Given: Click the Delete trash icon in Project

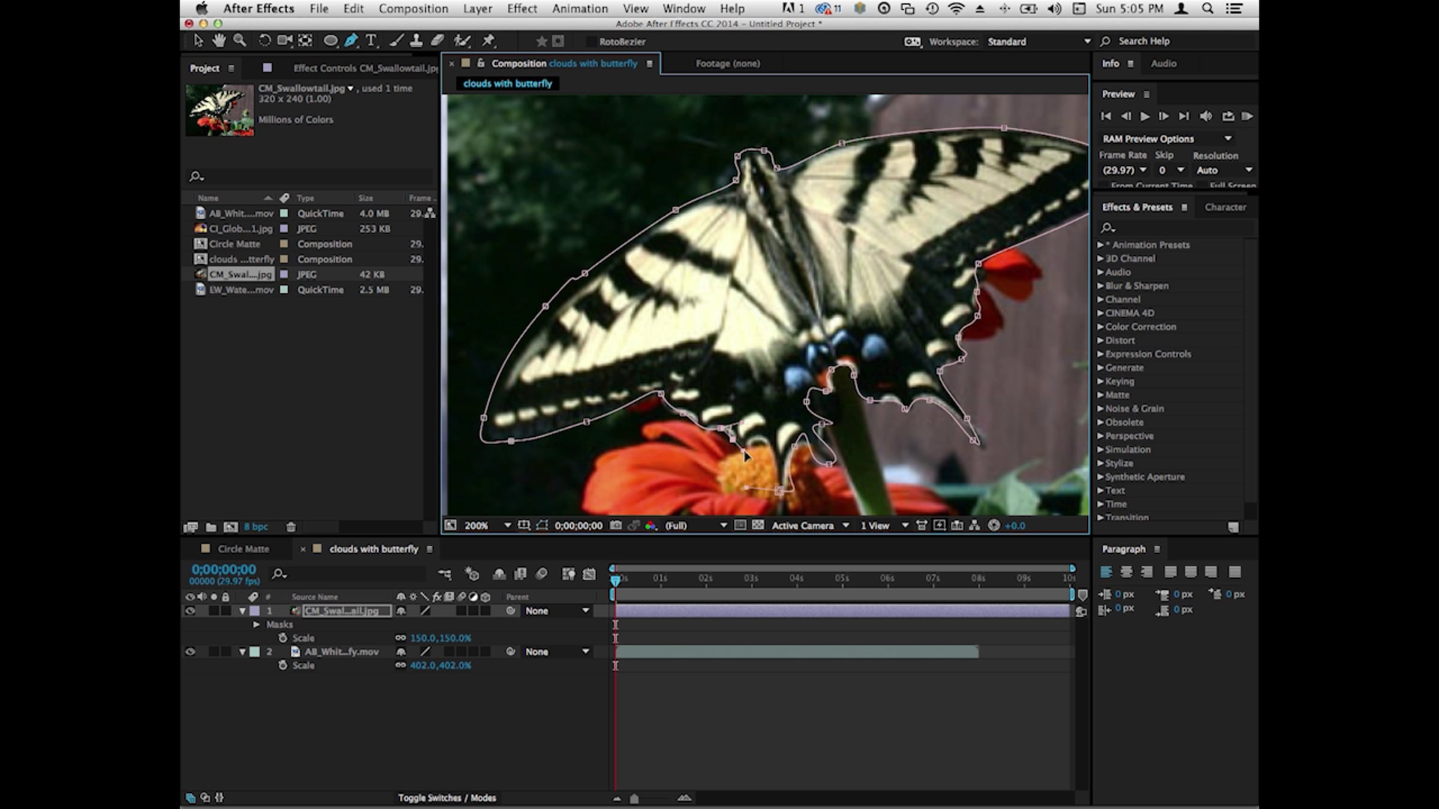Looking at the screenshot, I should (x=291, y=527).
